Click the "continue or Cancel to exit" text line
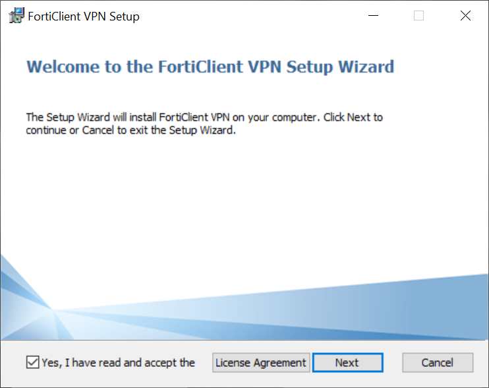This screenshot has height=388, width=489. pos(130,130)
